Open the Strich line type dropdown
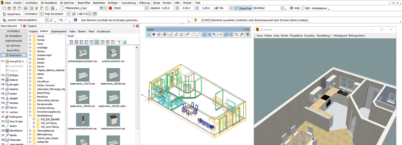Viewport: 402px width, 145px height. pyautogui.click(x=146, y=8)
